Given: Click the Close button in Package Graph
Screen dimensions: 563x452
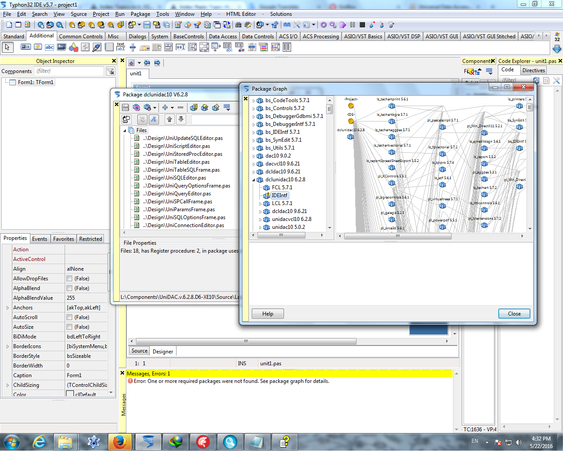Looking at the screenshot, I should click(x=514, y=314).
